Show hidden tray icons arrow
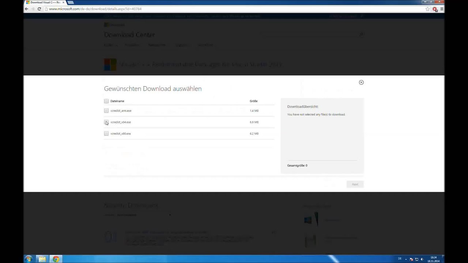This screenshot has width=468, height=263. click(x=406, y=259)
